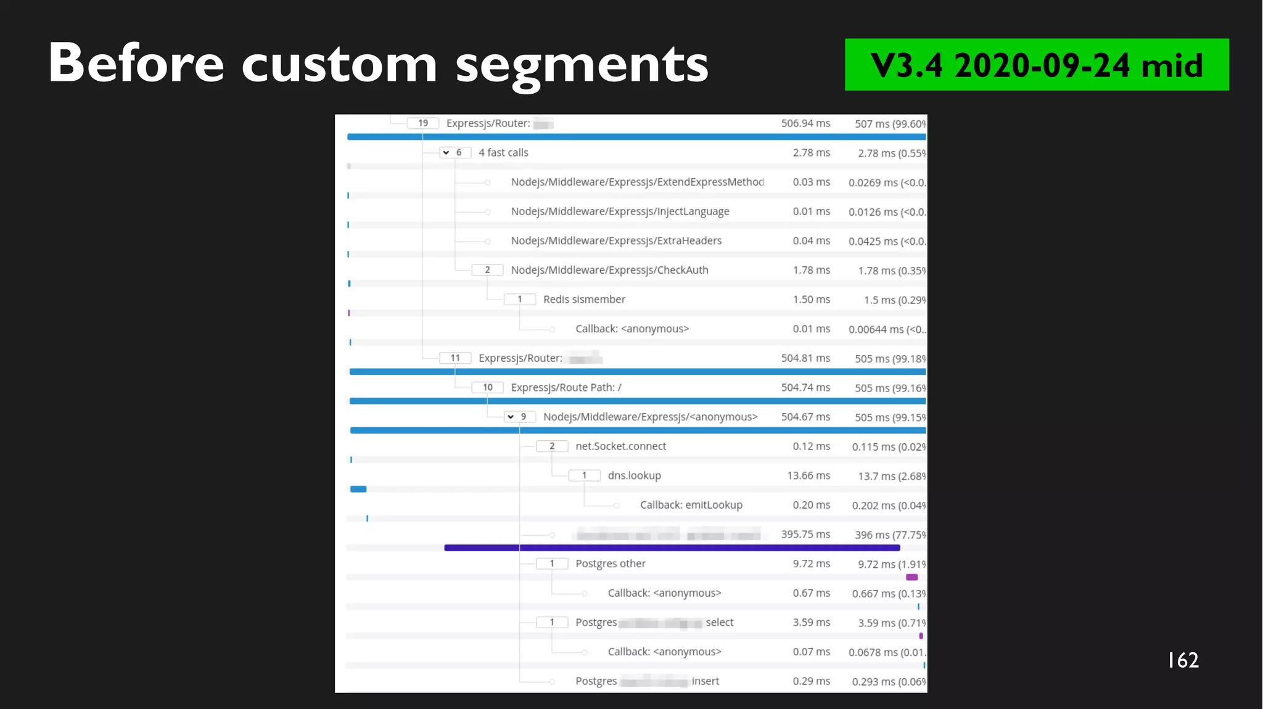Viewport: 1263px width, 709px height.
Task: Click the 1 count box beside Postgres select
Action: click(x=552, y=623)
